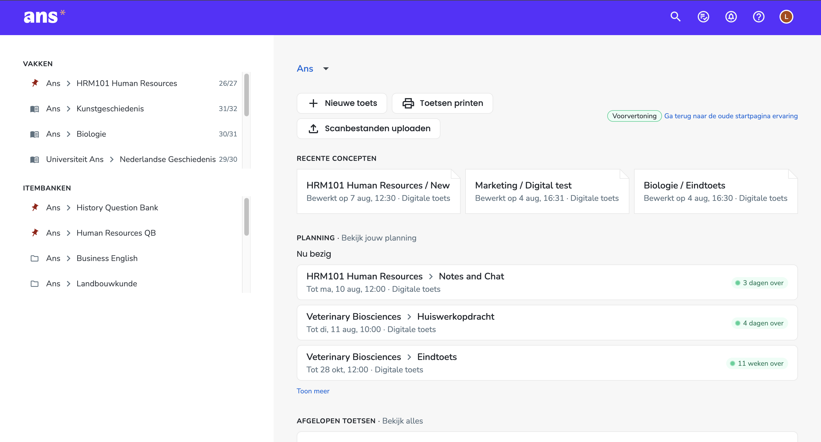Click 26/27 count beside HRM101
Screen dimensions: 821x442
point(228,83)
